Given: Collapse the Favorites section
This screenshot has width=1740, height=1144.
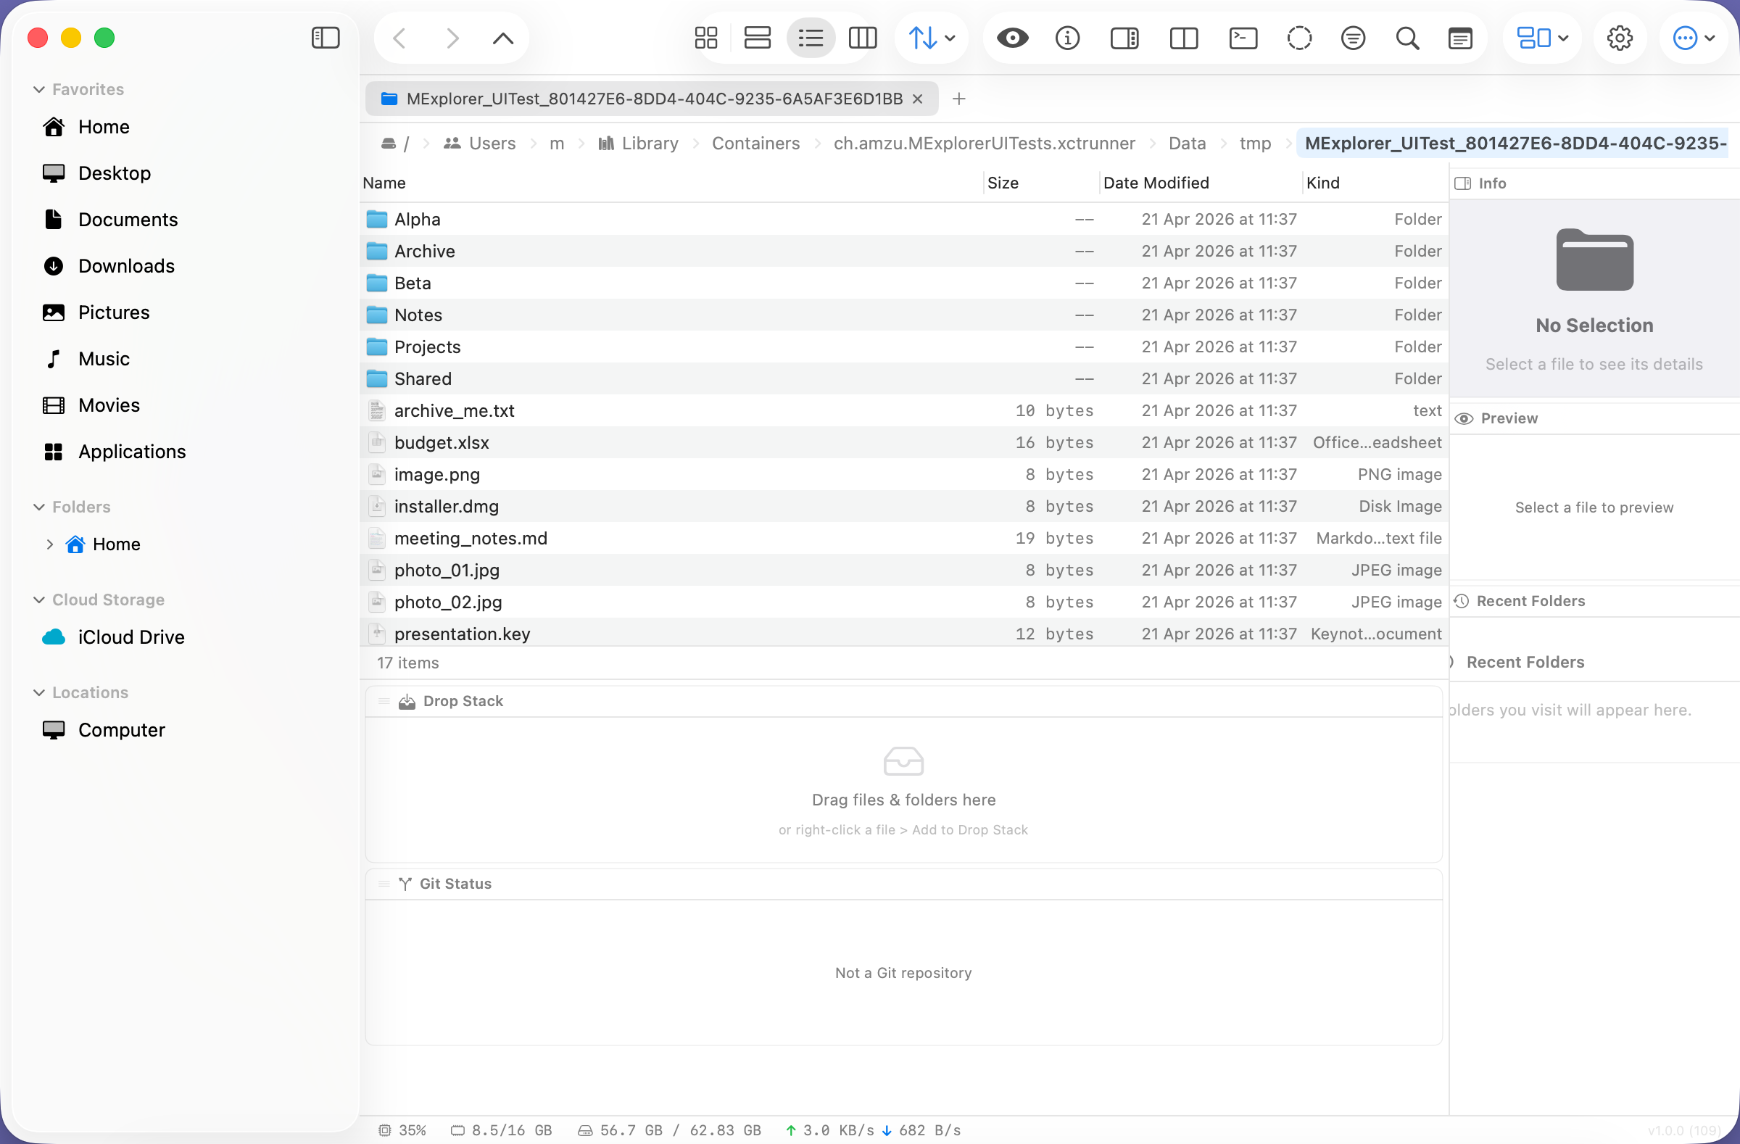Looking at the screenshot, I should tap(38, 89).
